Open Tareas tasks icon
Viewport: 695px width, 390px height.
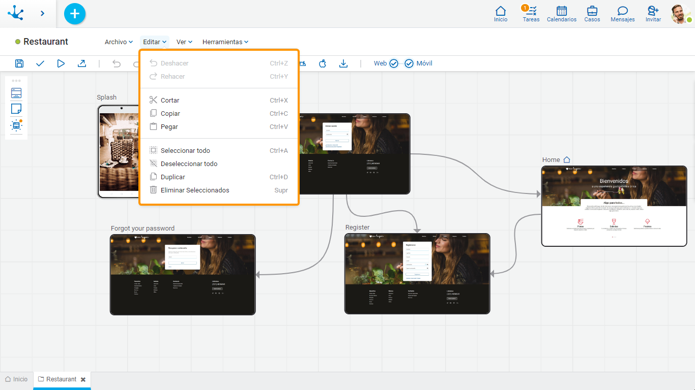coord(531,14)
